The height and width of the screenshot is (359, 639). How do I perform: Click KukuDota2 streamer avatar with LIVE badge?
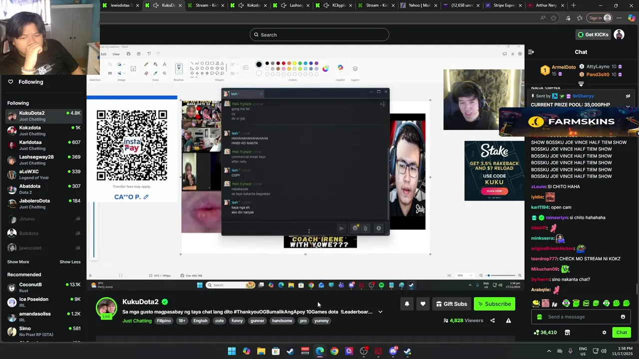(x=106, y=308)
